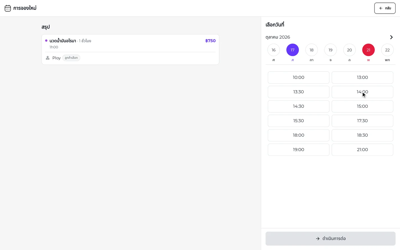Choose the 18:00 time slot
The image size is (400, 250).
pos(299,135)
